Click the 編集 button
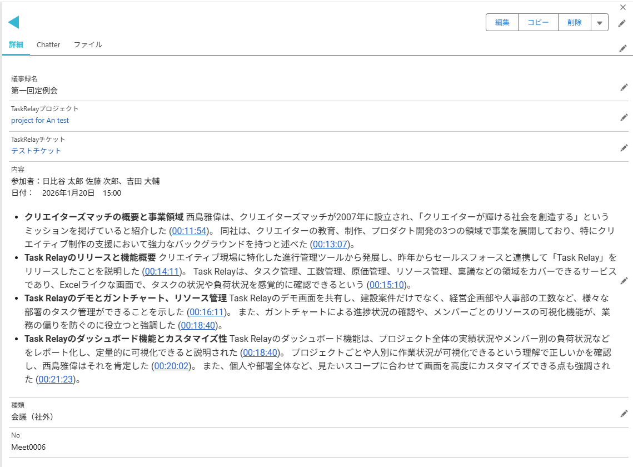 (502, 23)
